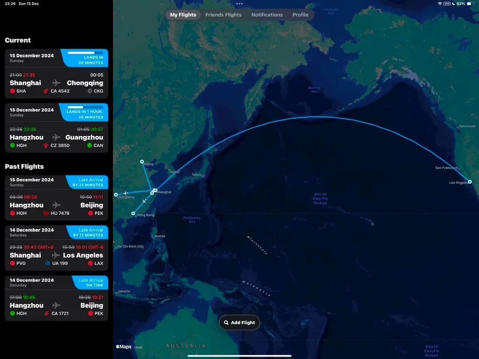
Task: Click the magnifier icon in Add Flight
Action: tap(226, 323)
